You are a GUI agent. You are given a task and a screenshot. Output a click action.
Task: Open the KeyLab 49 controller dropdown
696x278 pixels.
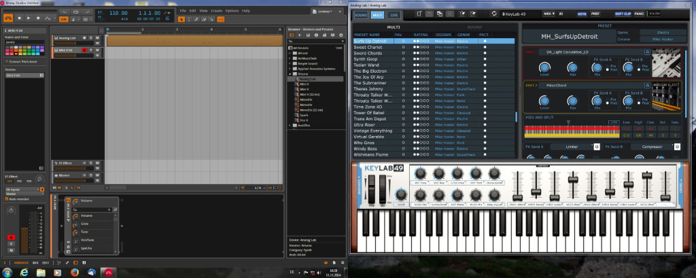pos(519,14)
